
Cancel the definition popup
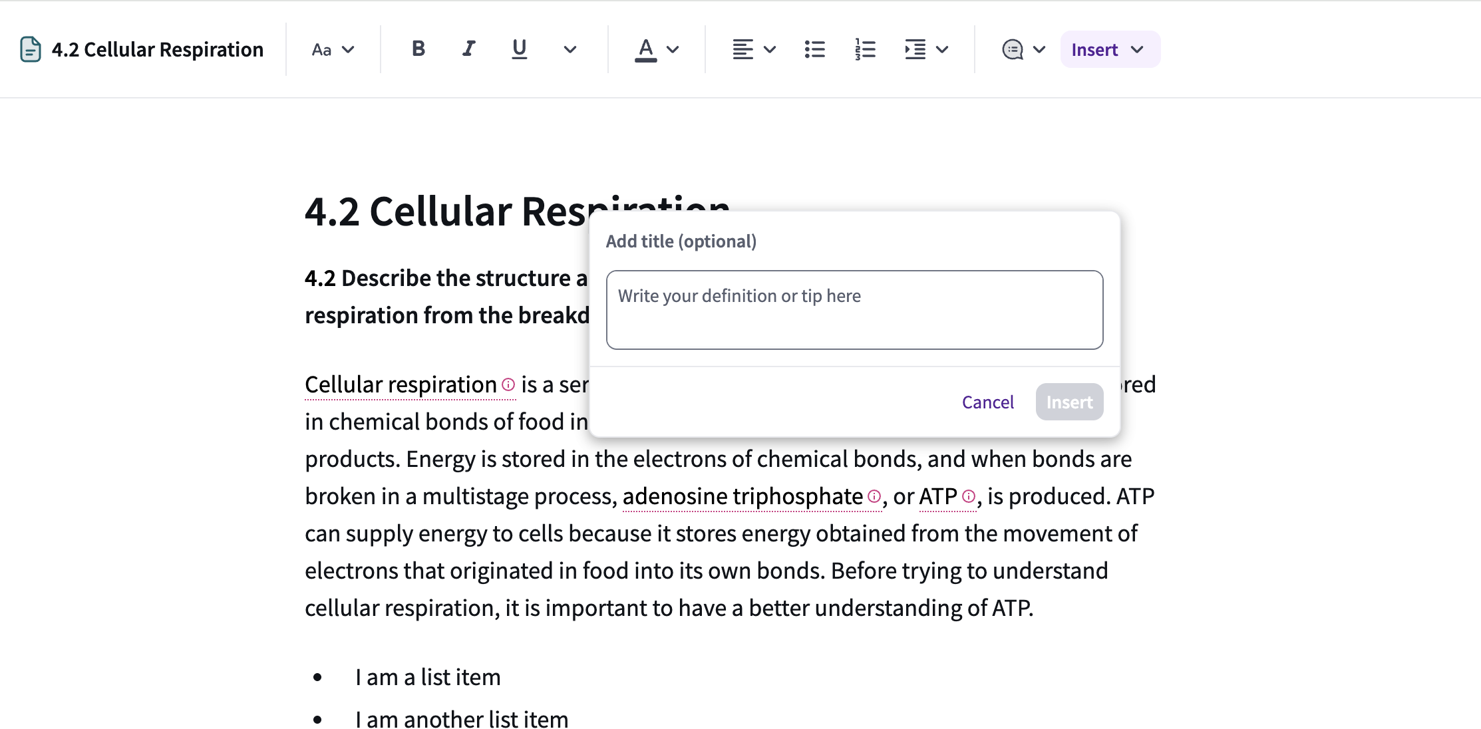coord(987,402)
